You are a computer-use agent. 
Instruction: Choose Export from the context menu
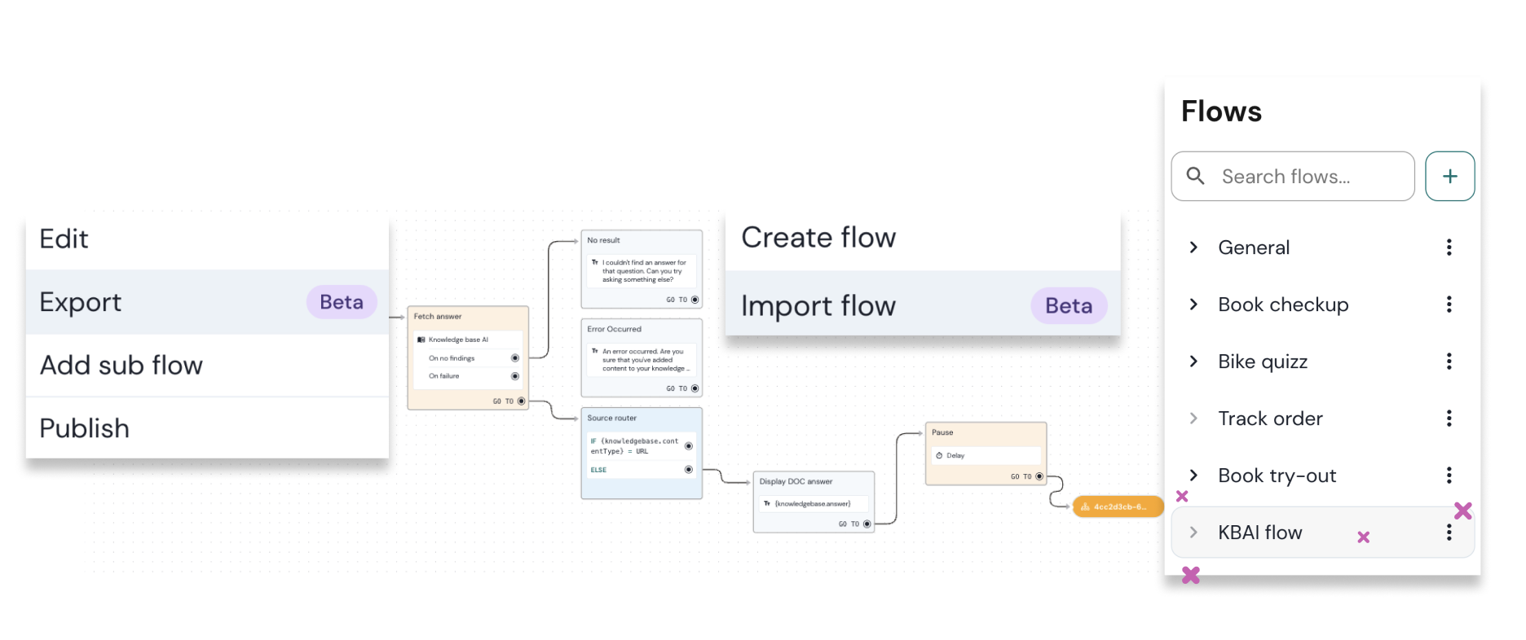tap(81, 302)
